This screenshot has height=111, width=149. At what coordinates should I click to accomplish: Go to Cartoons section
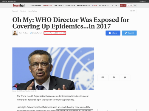[x=59, y=5]
